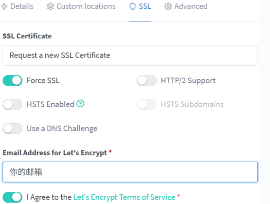Click the gear icon next to Advanced
The height and width of the screenshot is (204, 270).
click(x=168, y=6)
